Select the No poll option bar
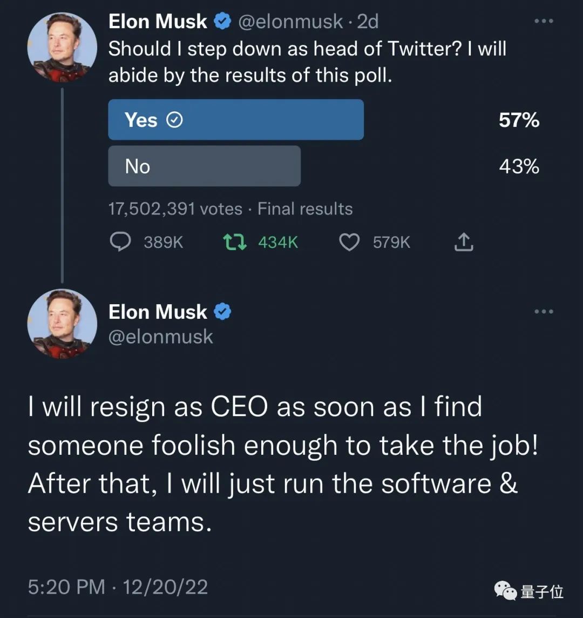 pyautogui.click(x=204, y=166)
